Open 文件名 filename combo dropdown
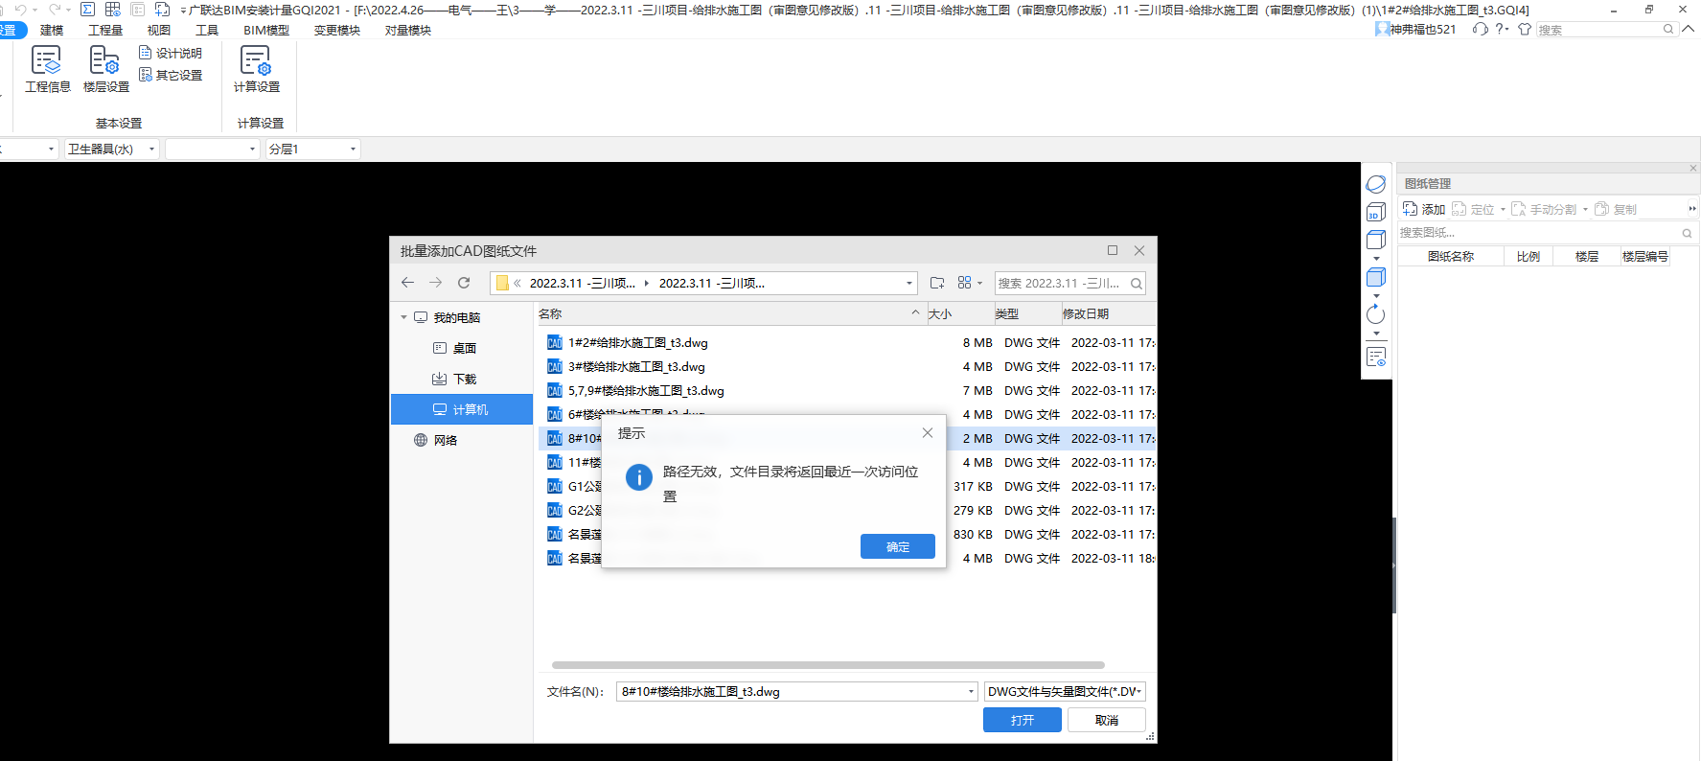This screenshot has width=1701, height=761. [971, 691]
